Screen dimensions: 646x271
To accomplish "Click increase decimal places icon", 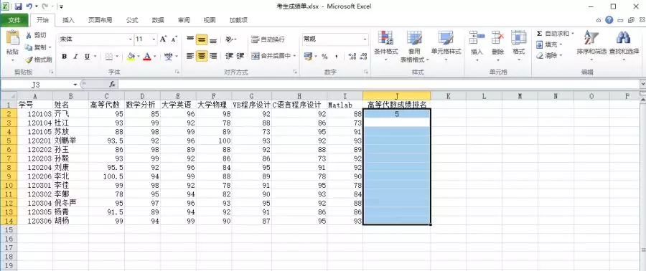I will [x=352, y=56].
